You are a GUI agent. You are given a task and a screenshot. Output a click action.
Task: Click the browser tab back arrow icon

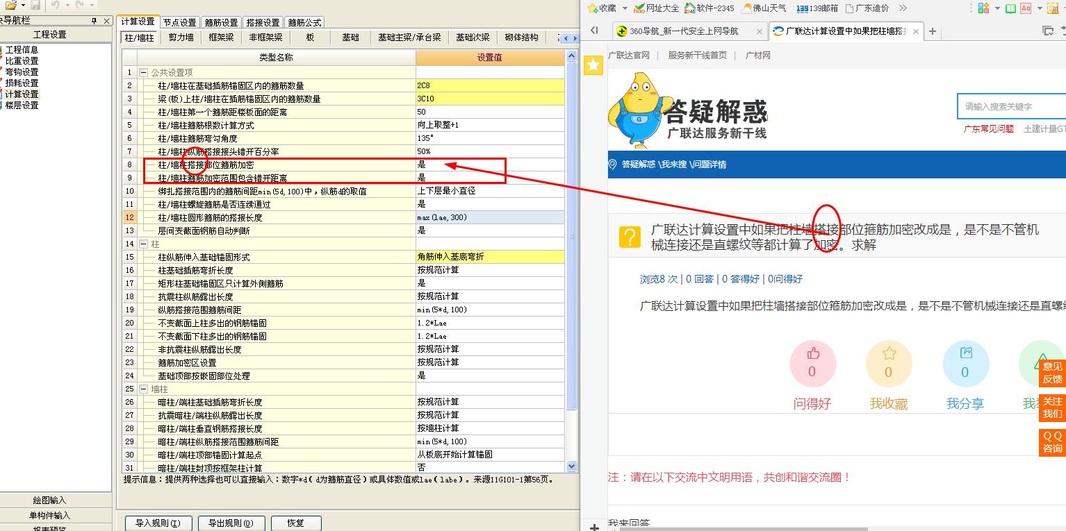[x=594, y=31]
